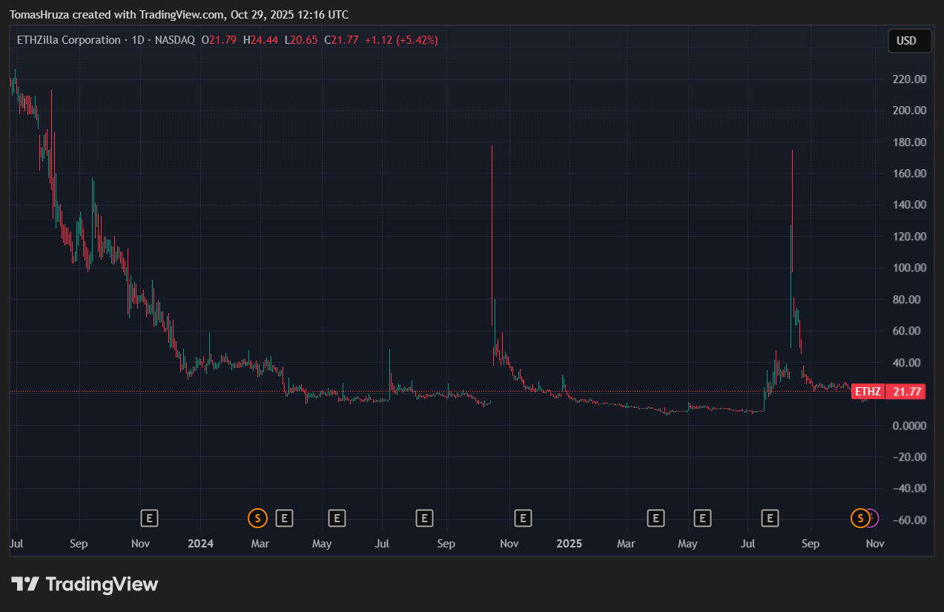This screenshot has height=612, width=944.
Task: Click the orange split marker near Mar 2024
Action: click(257, 518)
